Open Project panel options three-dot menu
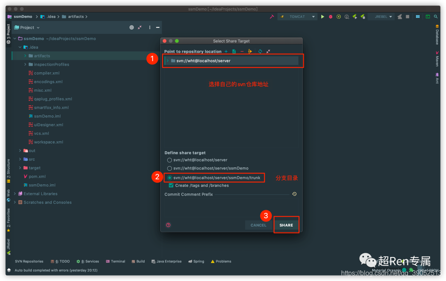The height and width of the screenshot is (281, 446). (x=149, y=28)
